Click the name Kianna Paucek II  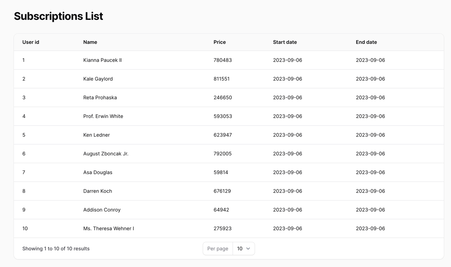tap(103, 60)
